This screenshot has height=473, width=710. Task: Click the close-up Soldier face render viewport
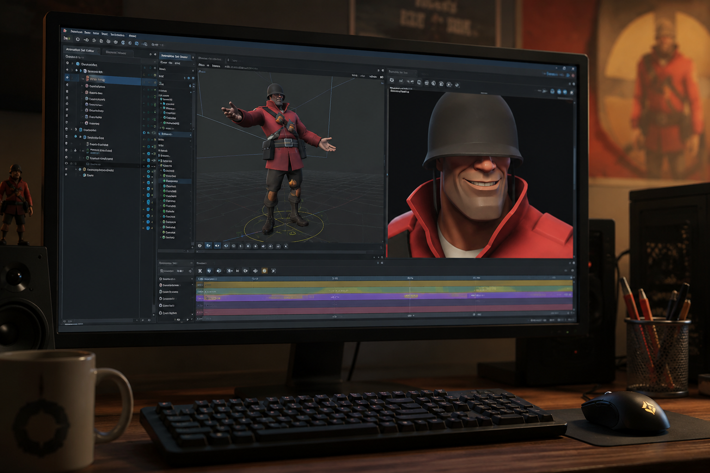[481, 175]
